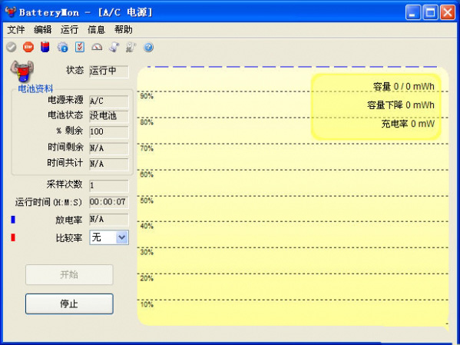Click the disabled 开始 button
460x345 pixels.
click(x=69, y=274)
